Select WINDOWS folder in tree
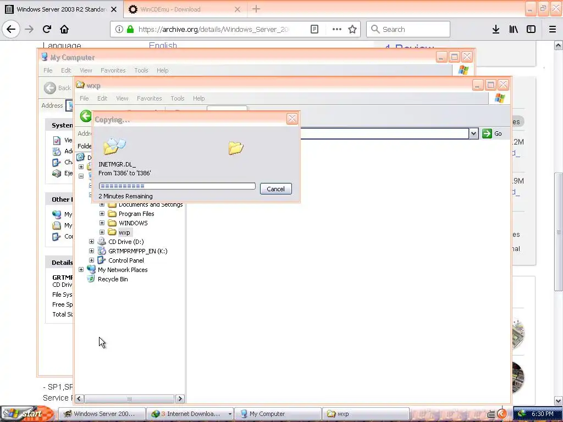 (x=133, y=223)
